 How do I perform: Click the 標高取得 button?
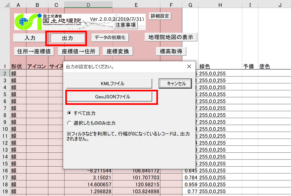click(171, 51)
